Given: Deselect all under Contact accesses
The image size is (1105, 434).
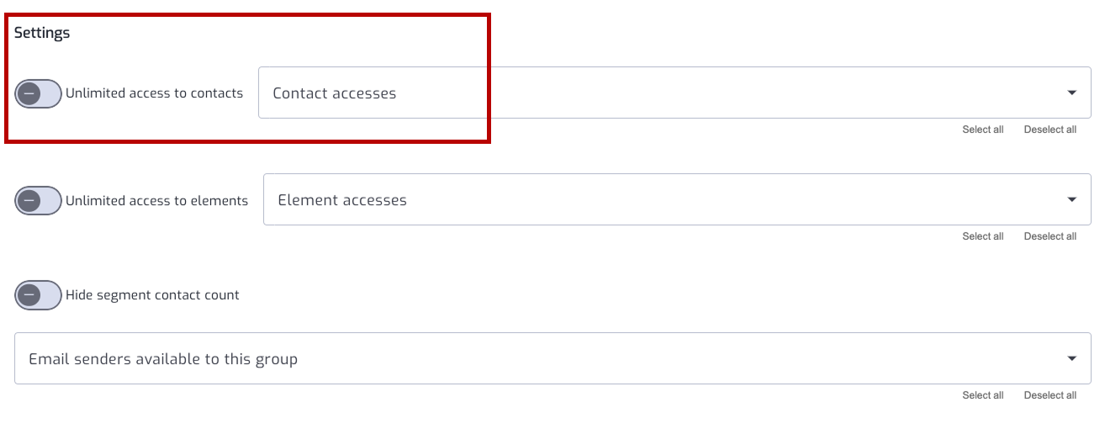Looking at the screenshot, I should point(1049,130).
